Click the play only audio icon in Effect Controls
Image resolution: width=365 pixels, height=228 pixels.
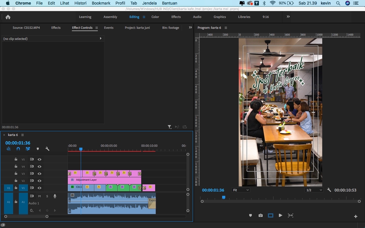pyautogui.click(x=177, y=127)
